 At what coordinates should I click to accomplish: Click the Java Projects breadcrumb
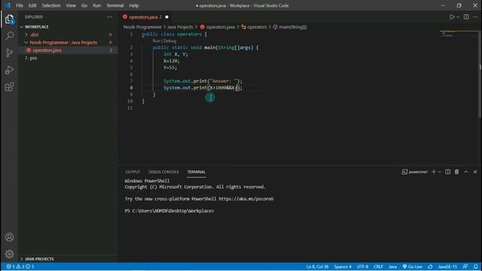click(180, 27)
